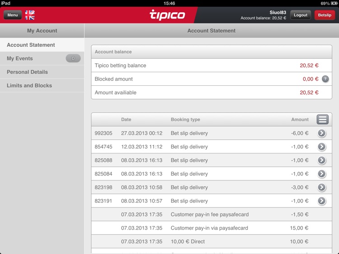The height and width of the screenshot is (254, 339).
Task: Open details arrow for bet 825084
Action: 322,174
